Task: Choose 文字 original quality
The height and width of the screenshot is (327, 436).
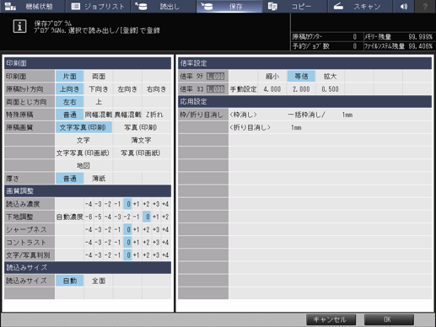Action: [x=83, y=140]
